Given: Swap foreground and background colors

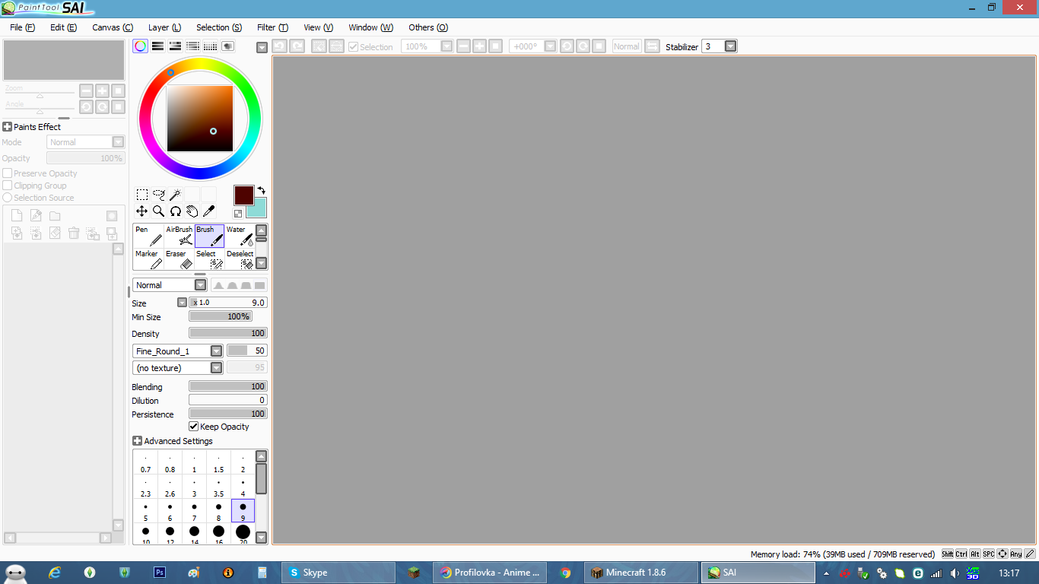Looking at the screenshot, I should click(261, 190).
